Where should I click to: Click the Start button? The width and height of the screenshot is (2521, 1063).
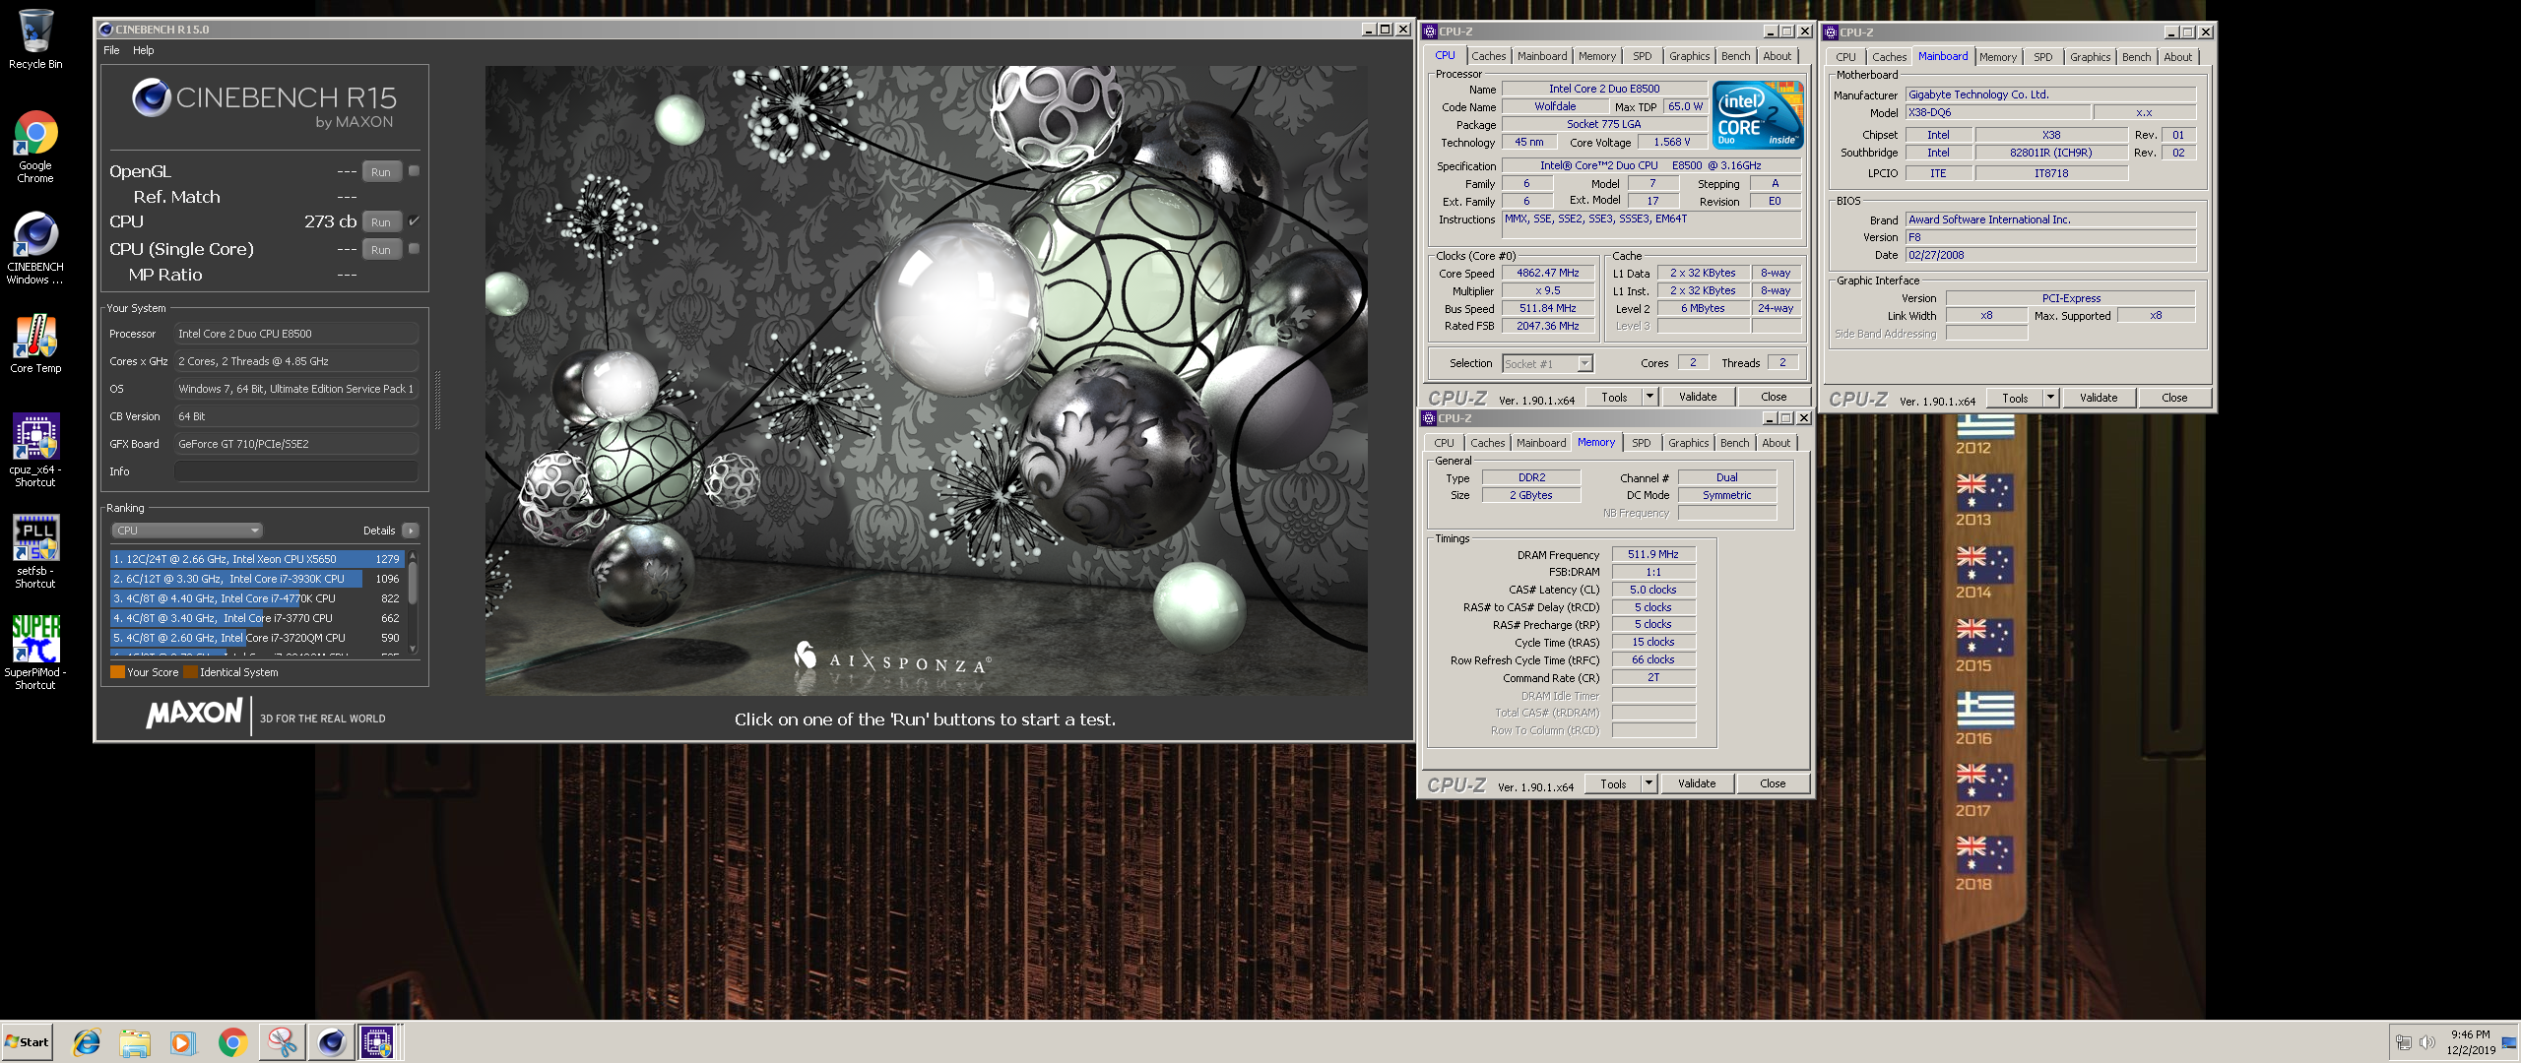[x=27, y=1042]
